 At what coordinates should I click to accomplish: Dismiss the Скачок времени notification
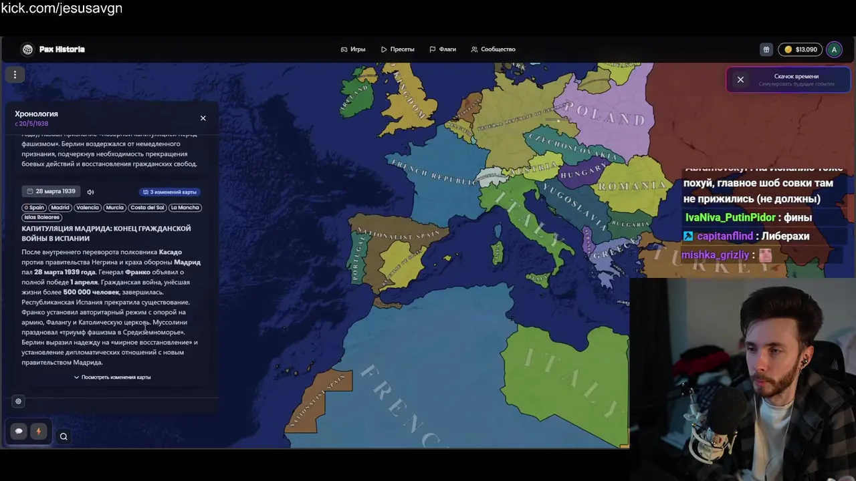[740, 79]
